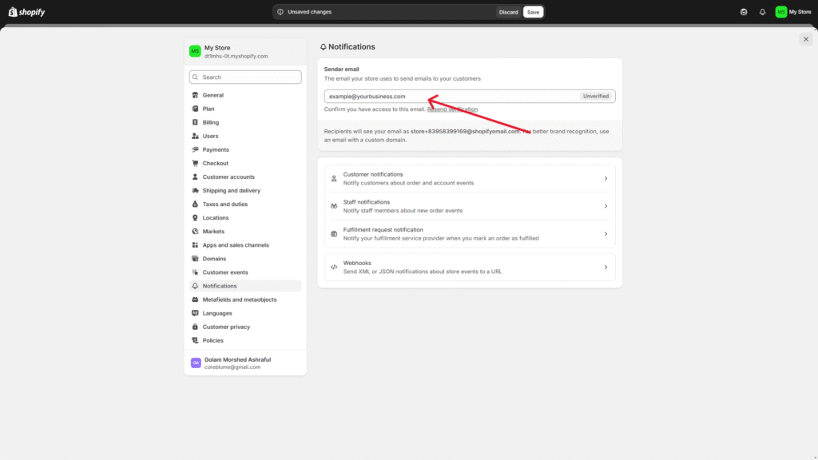
Task: Click the Fulfillment request notification icon
Action: point(334,234)
